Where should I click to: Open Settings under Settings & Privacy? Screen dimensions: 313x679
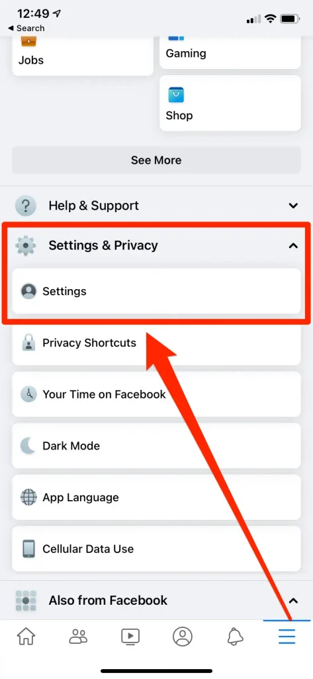tap(156, 291)
